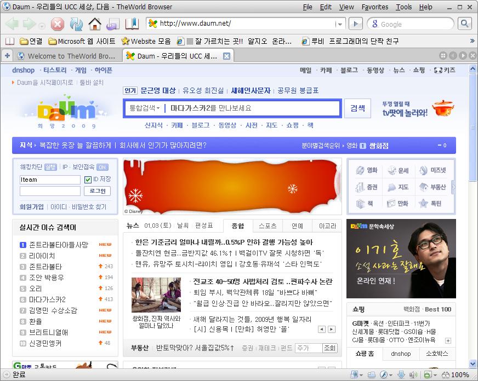Open the Favorites menu
Screen dimensions: 478x381
(375, 7)
